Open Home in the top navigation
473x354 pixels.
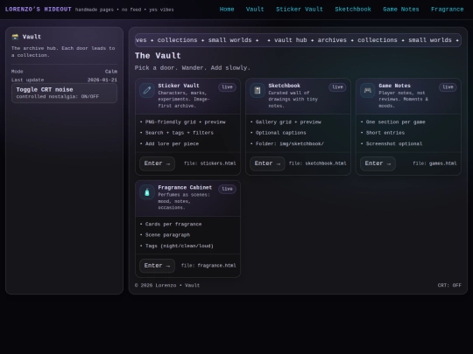click(227, 10)
